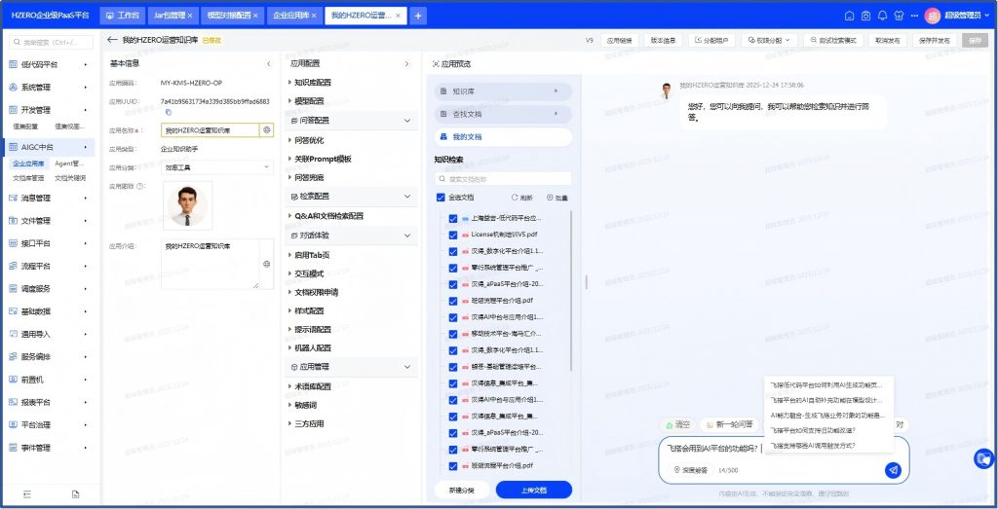Uncheck the License机制培训V5.pdf checkbox
Screen dimensions: 998x509
click(x=453, y=235)
